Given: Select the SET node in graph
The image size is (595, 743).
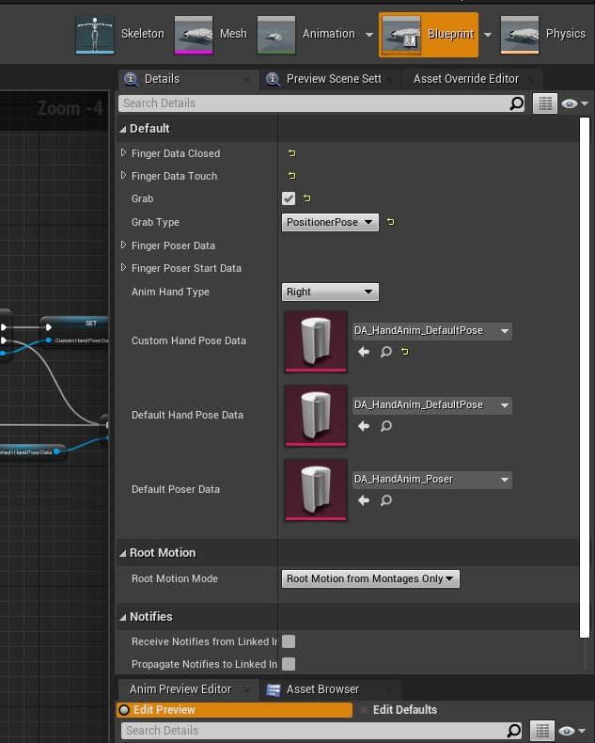Looking at the screenshot, I should [76, 331].
